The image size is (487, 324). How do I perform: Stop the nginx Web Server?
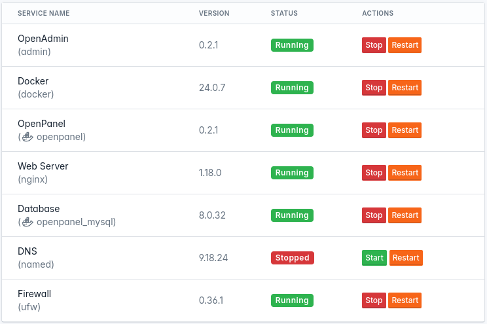pyautogui.click(x=374, y=173)
